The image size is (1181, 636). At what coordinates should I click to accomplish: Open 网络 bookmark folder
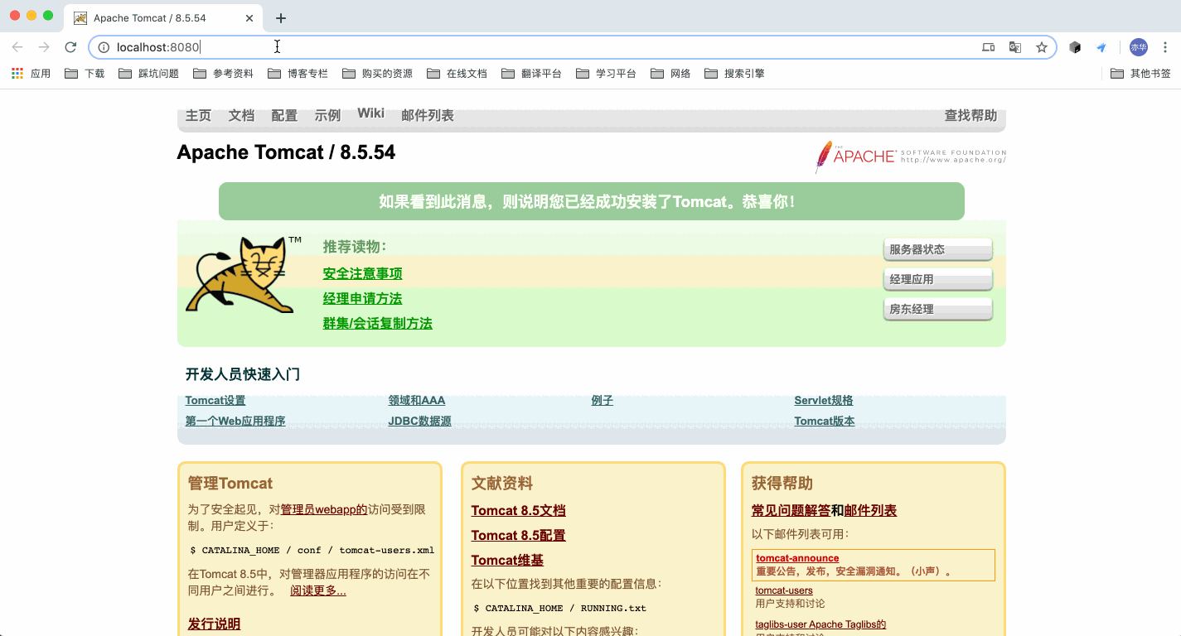click(670, 74)
